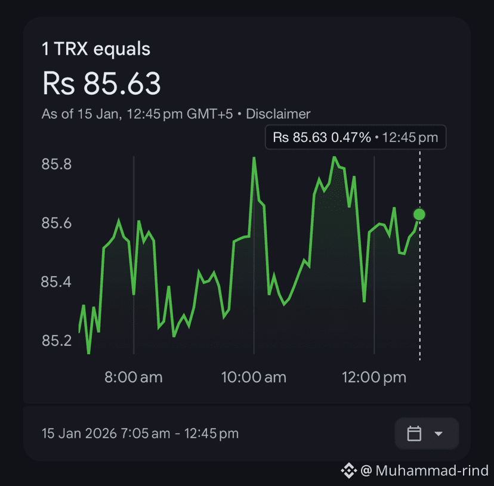Select the 12:00 pm time axis label

[x=374, y=377]
